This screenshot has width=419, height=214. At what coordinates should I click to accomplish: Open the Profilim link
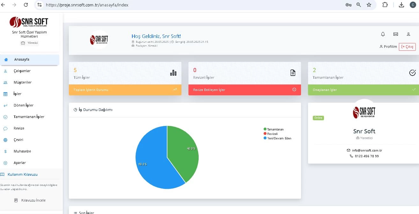[388, 47]
